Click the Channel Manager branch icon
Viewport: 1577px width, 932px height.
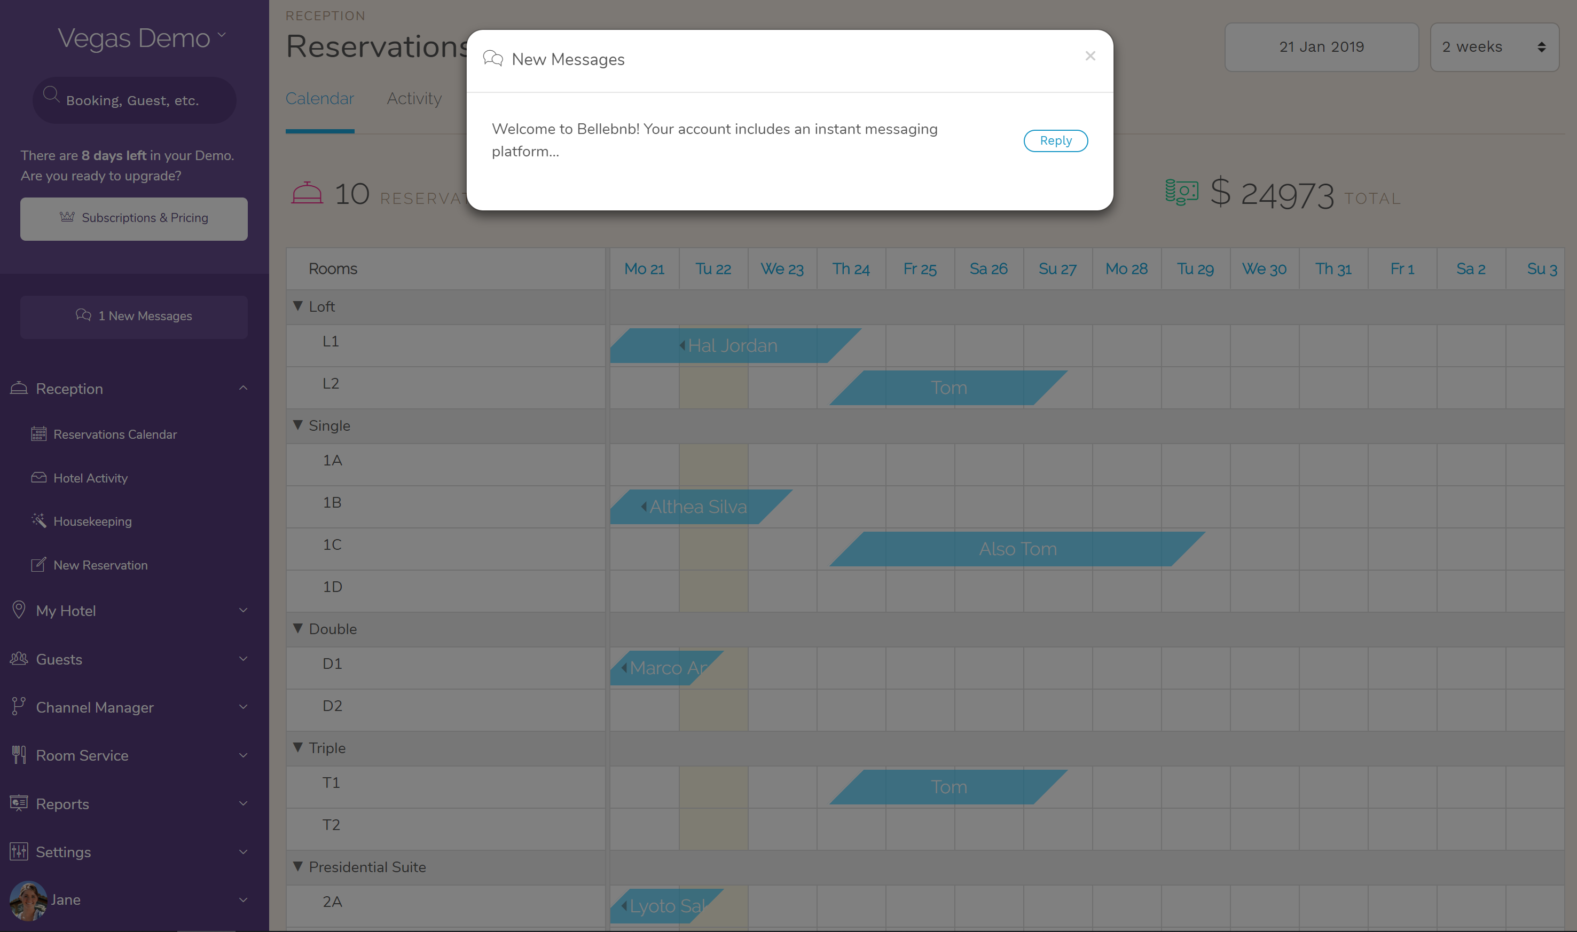(x=19, y=707)
